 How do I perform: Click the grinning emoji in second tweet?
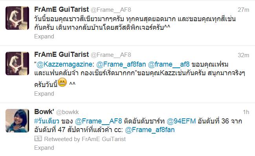click(x=62, y=82)
